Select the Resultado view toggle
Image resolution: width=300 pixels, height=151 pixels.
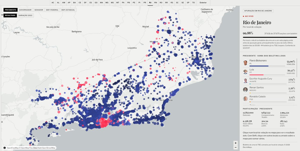tap(10, 15)
